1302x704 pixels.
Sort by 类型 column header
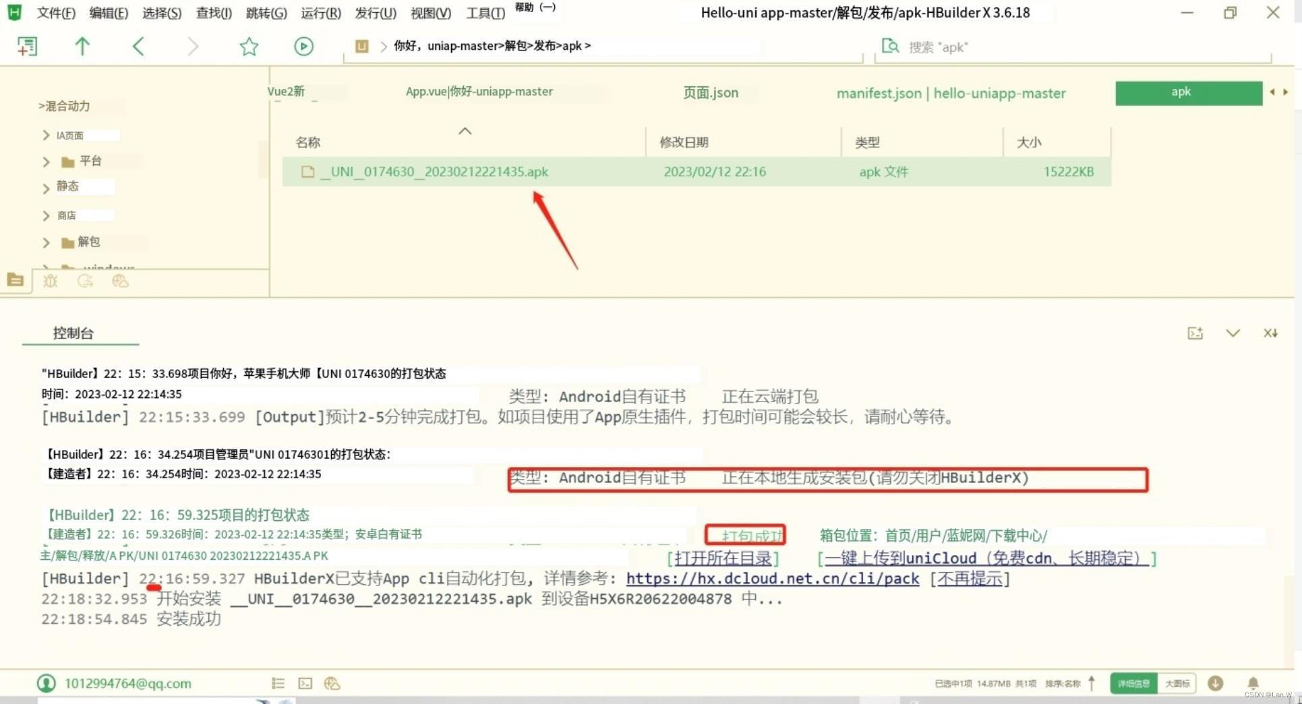[867, 142]
